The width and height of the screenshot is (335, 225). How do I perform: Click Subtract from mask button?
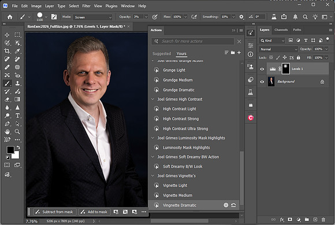pos(54,212)
